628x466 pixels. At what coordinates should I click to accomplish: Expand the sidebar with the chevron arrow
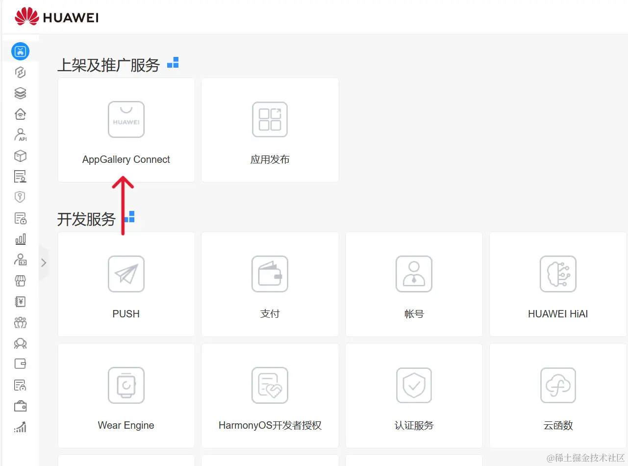[44, 263]
